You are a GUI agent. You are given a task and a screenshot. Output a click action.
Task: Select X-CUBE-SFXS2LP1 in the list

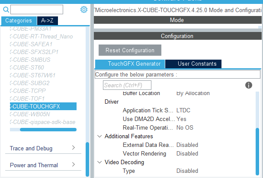[34, 52]
